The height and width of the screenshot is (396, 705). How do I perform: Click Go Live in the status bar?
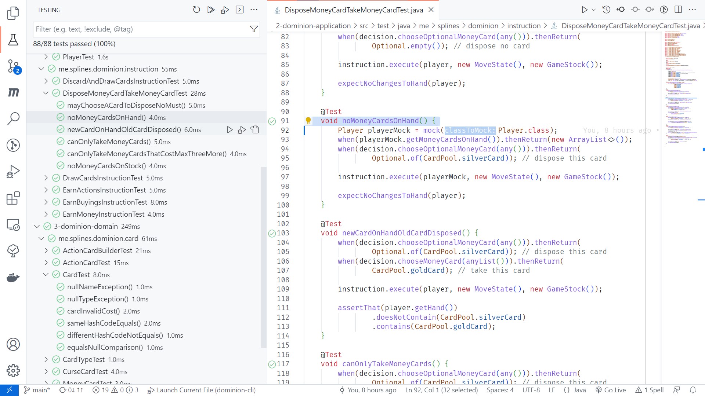pos(611,390)
